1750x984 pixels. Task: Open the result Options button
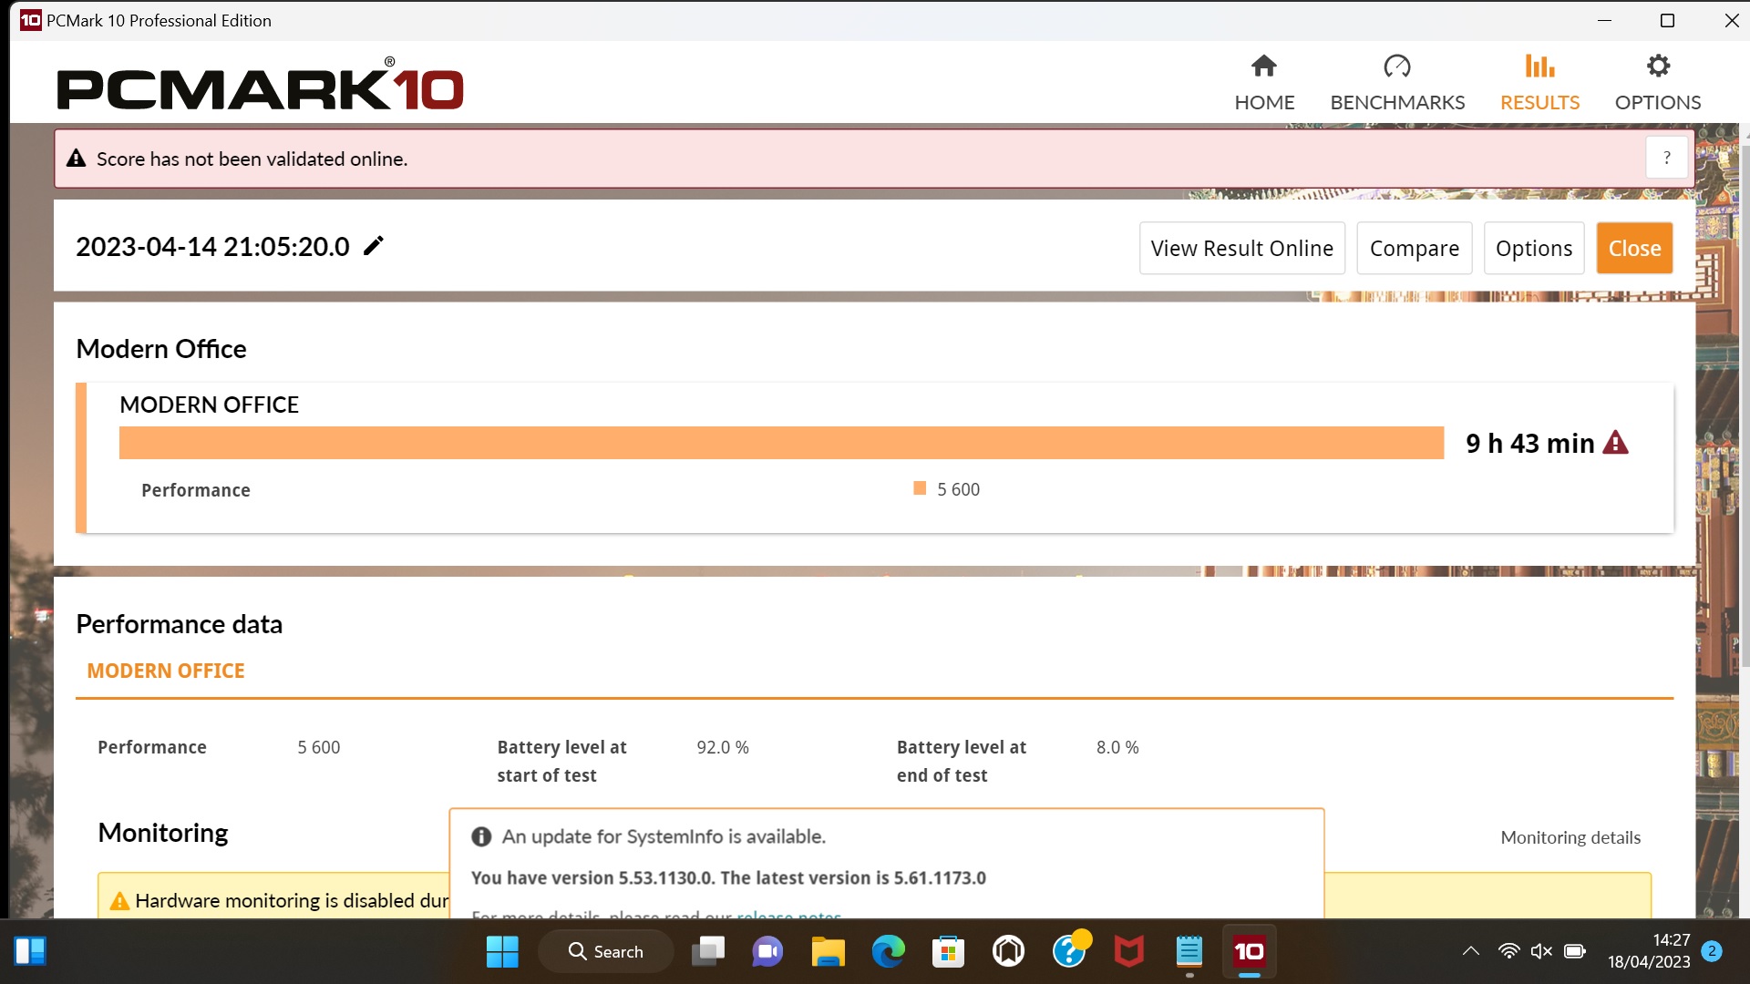(x=1533, y=249)
